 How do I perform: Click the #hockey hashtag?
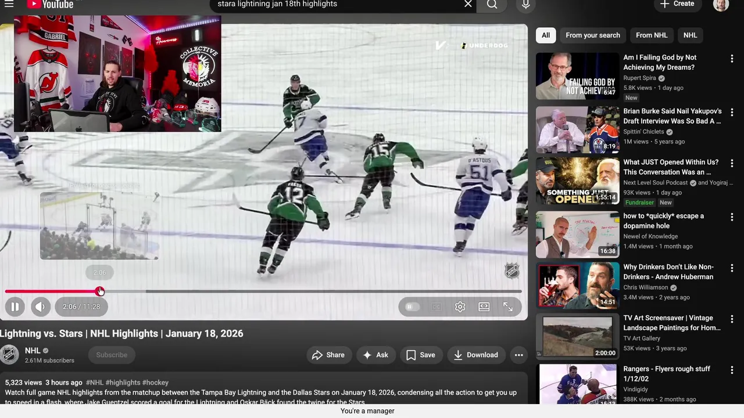coord(155,383)
